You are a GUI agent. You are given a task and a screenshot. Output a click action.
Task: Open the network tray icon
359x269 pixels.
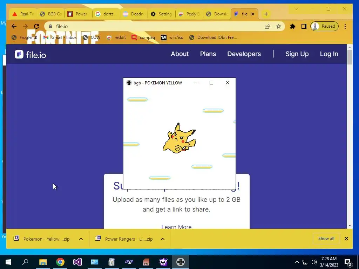(x=305, y=262)
